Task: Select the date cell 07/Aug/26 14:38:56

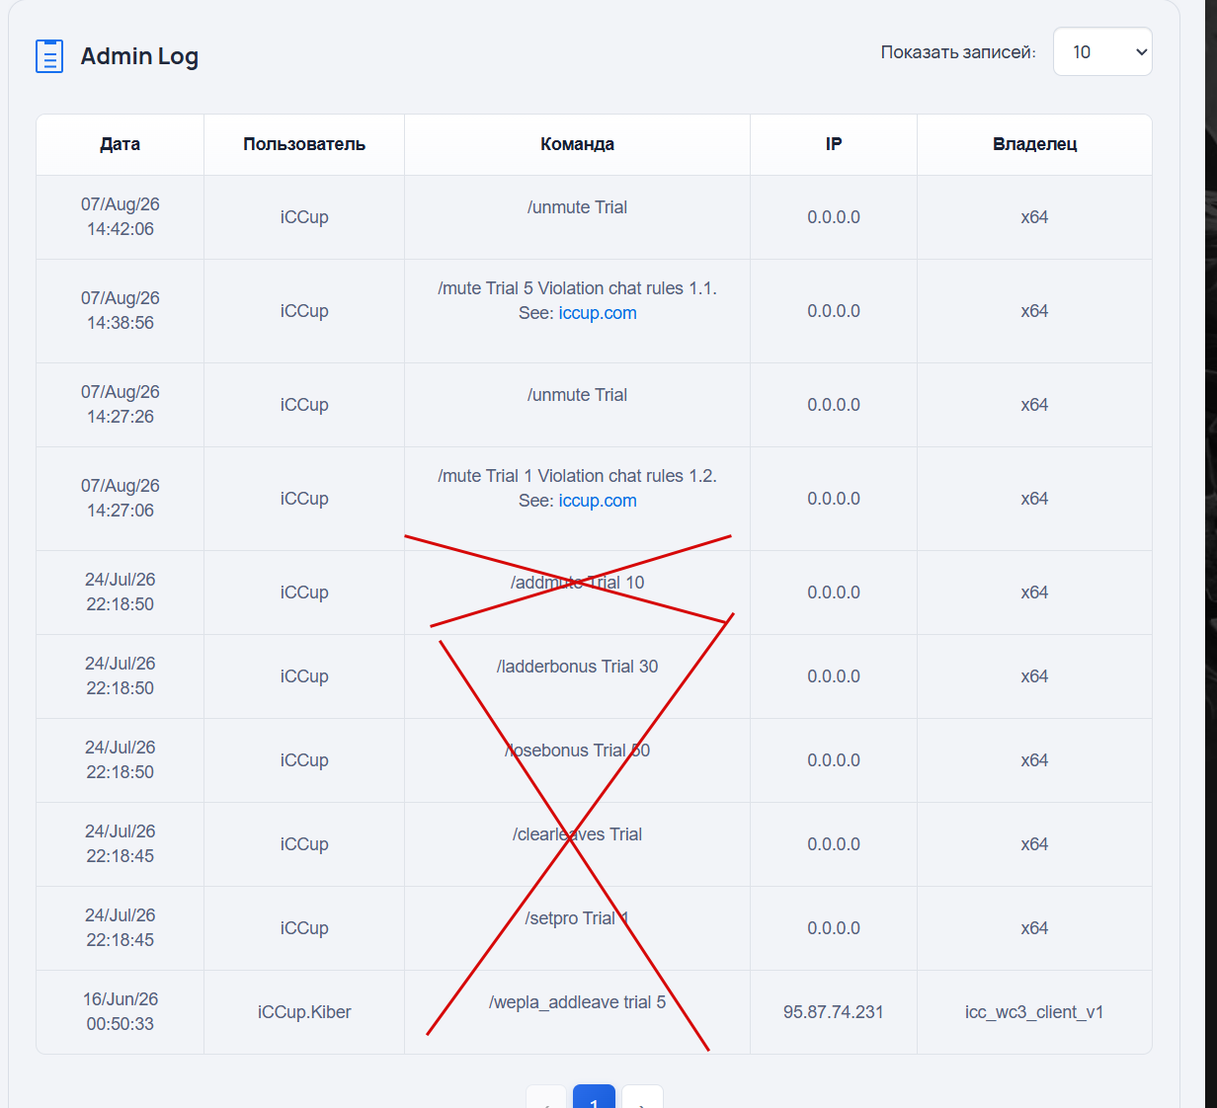Action: [x=121, y=310]
